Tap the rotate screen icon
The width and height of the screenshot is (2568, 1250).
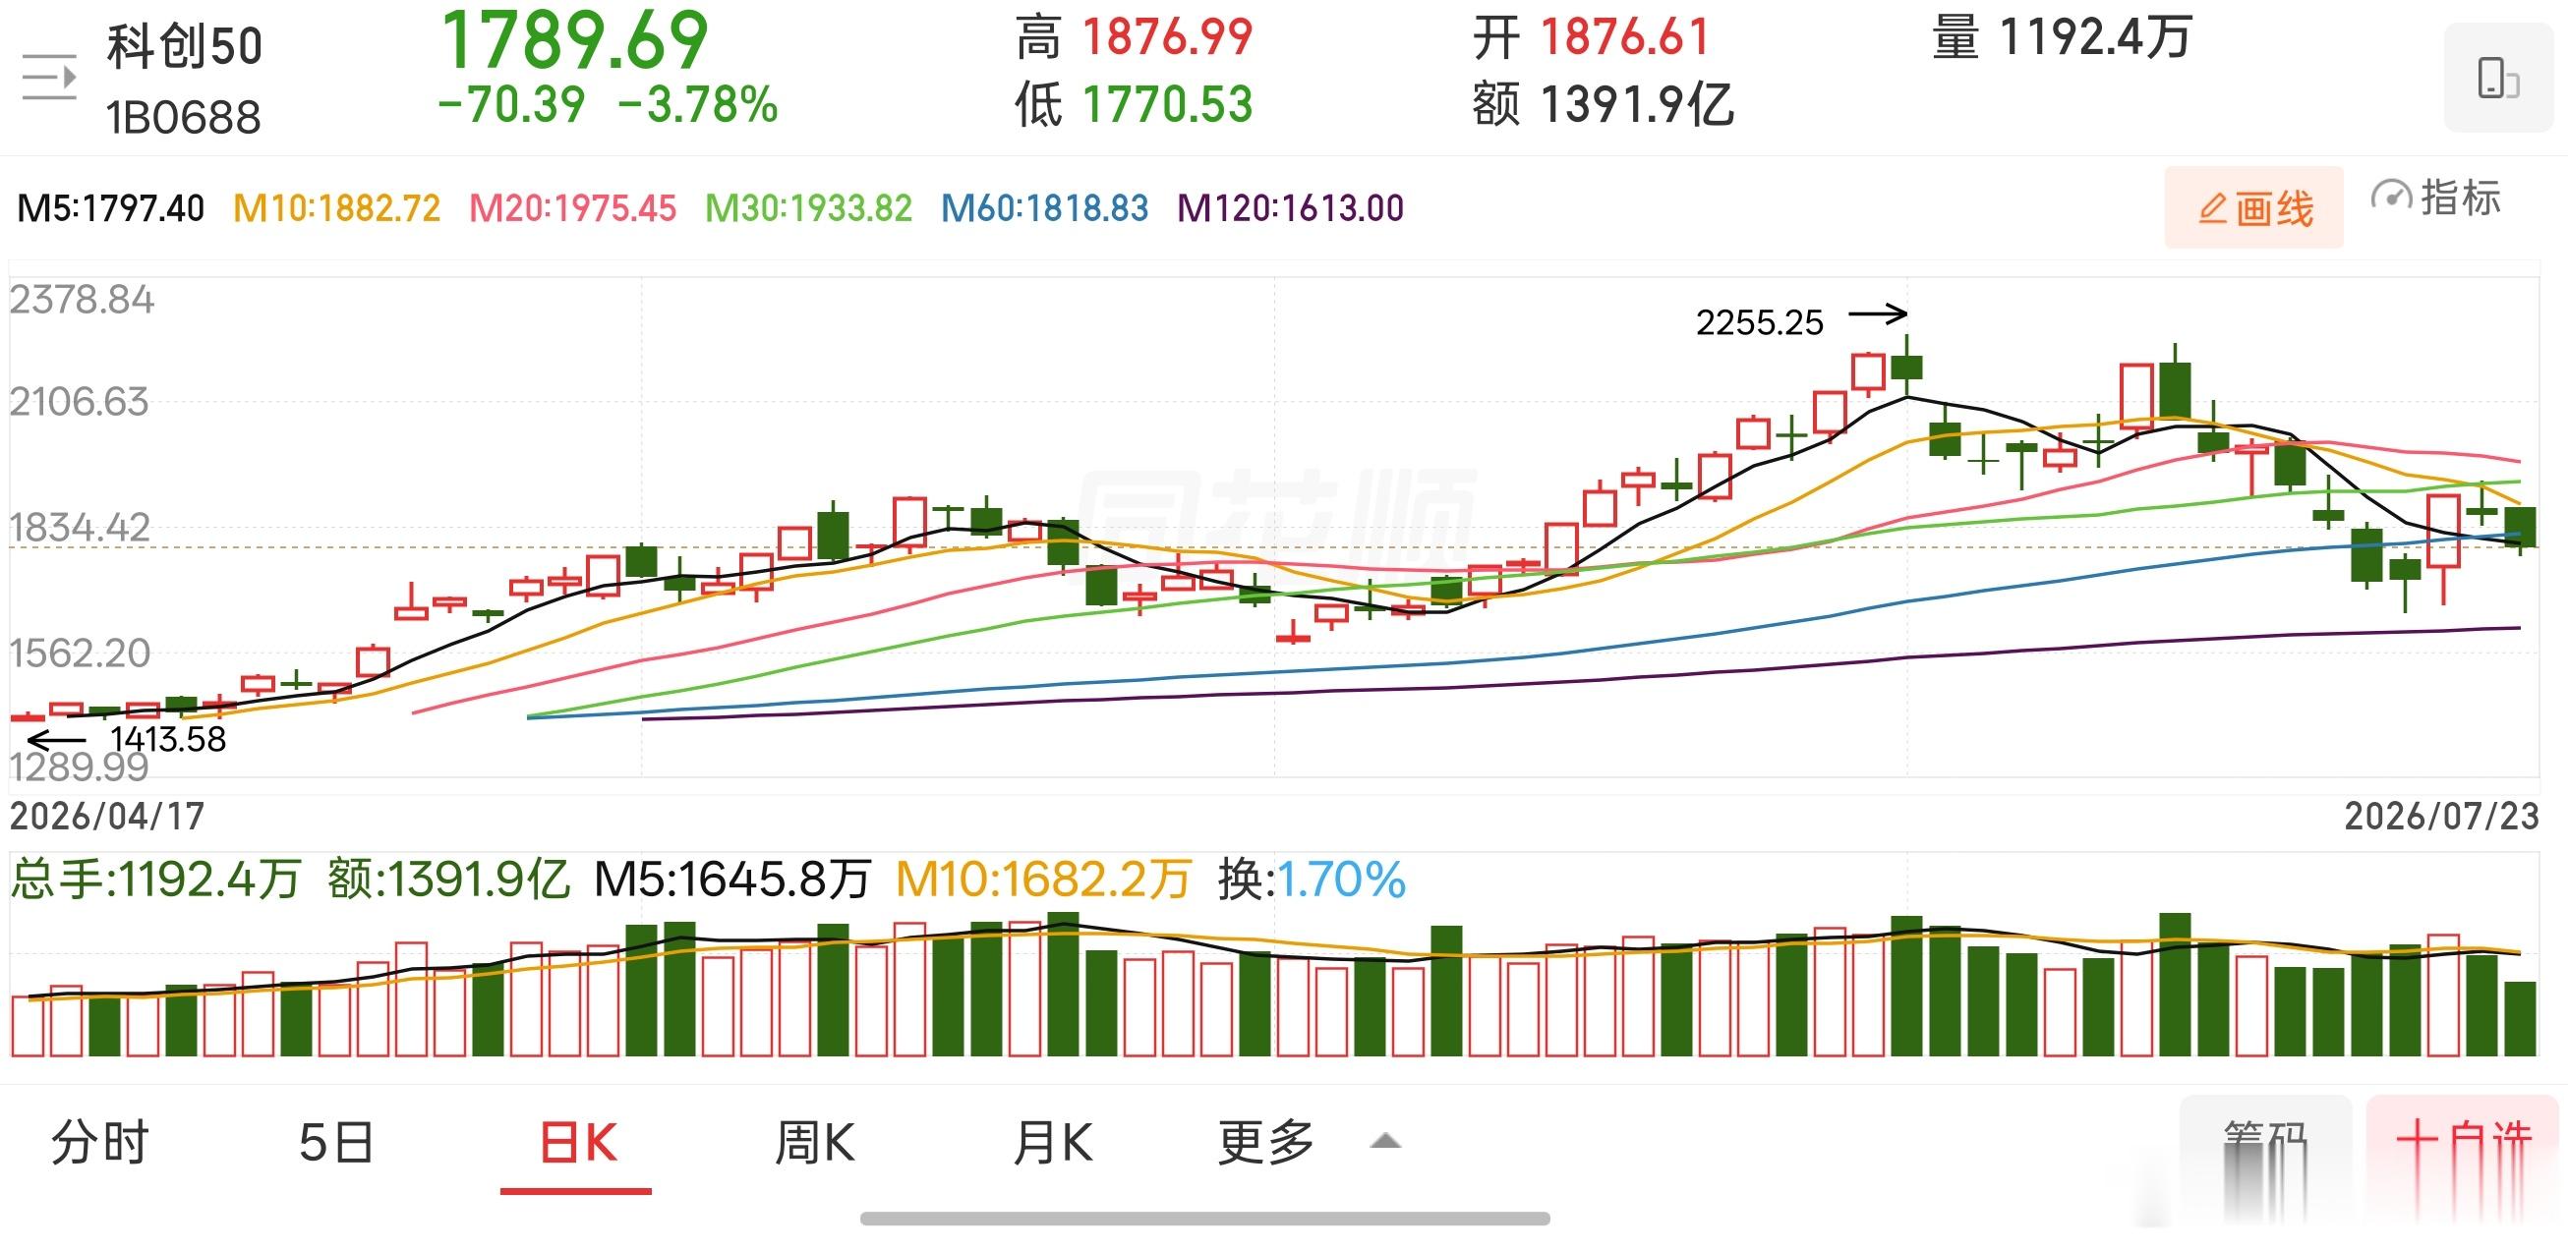pos(2498,79)
